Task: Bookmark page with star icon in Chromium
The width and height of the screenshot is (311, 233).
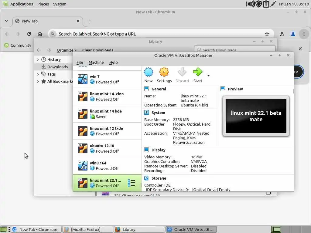Action: 267,34
